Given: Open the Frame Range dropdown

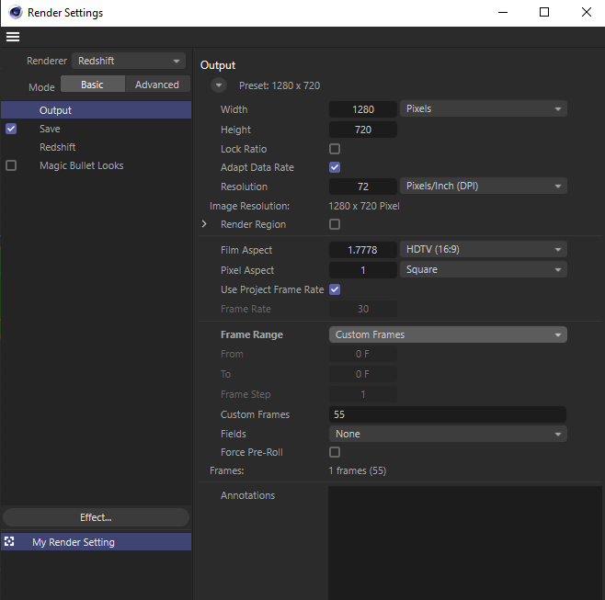Looking at the screenshot, I should point(448,334).
